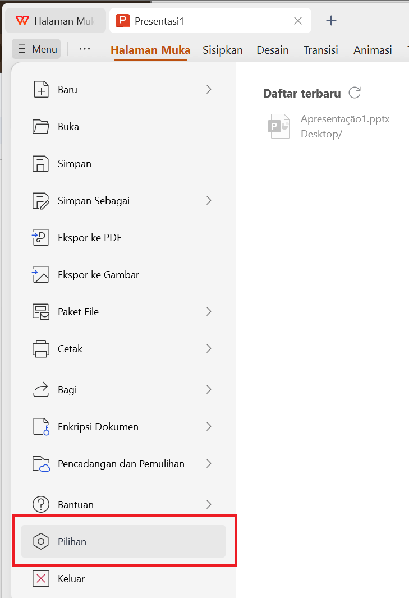Click the Enkripsi Dokumen lock icon
409x598 pixels.
(x=42, y=426)
